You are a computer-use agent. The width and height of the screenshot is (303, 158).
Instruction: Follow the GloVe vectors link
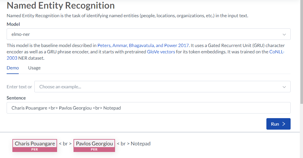(161, 52)
